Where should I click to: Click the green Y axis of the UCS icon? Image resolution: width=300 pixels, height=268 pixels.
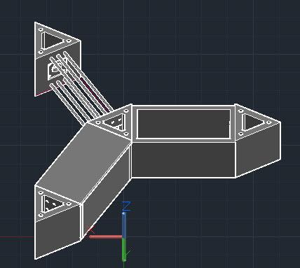click(125, 250)
